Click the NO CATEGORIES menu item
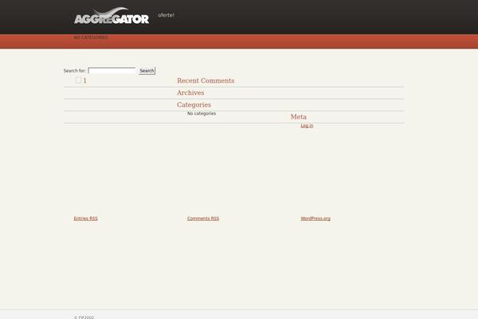Image resolution: width=478 pixels, height=319 pixels. [91, 37]
